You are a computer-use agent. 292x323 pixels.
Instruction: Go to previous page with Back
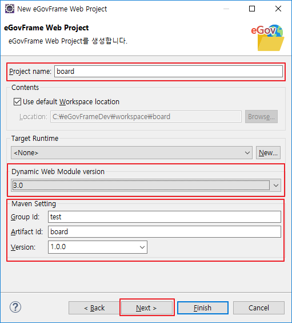94,308
